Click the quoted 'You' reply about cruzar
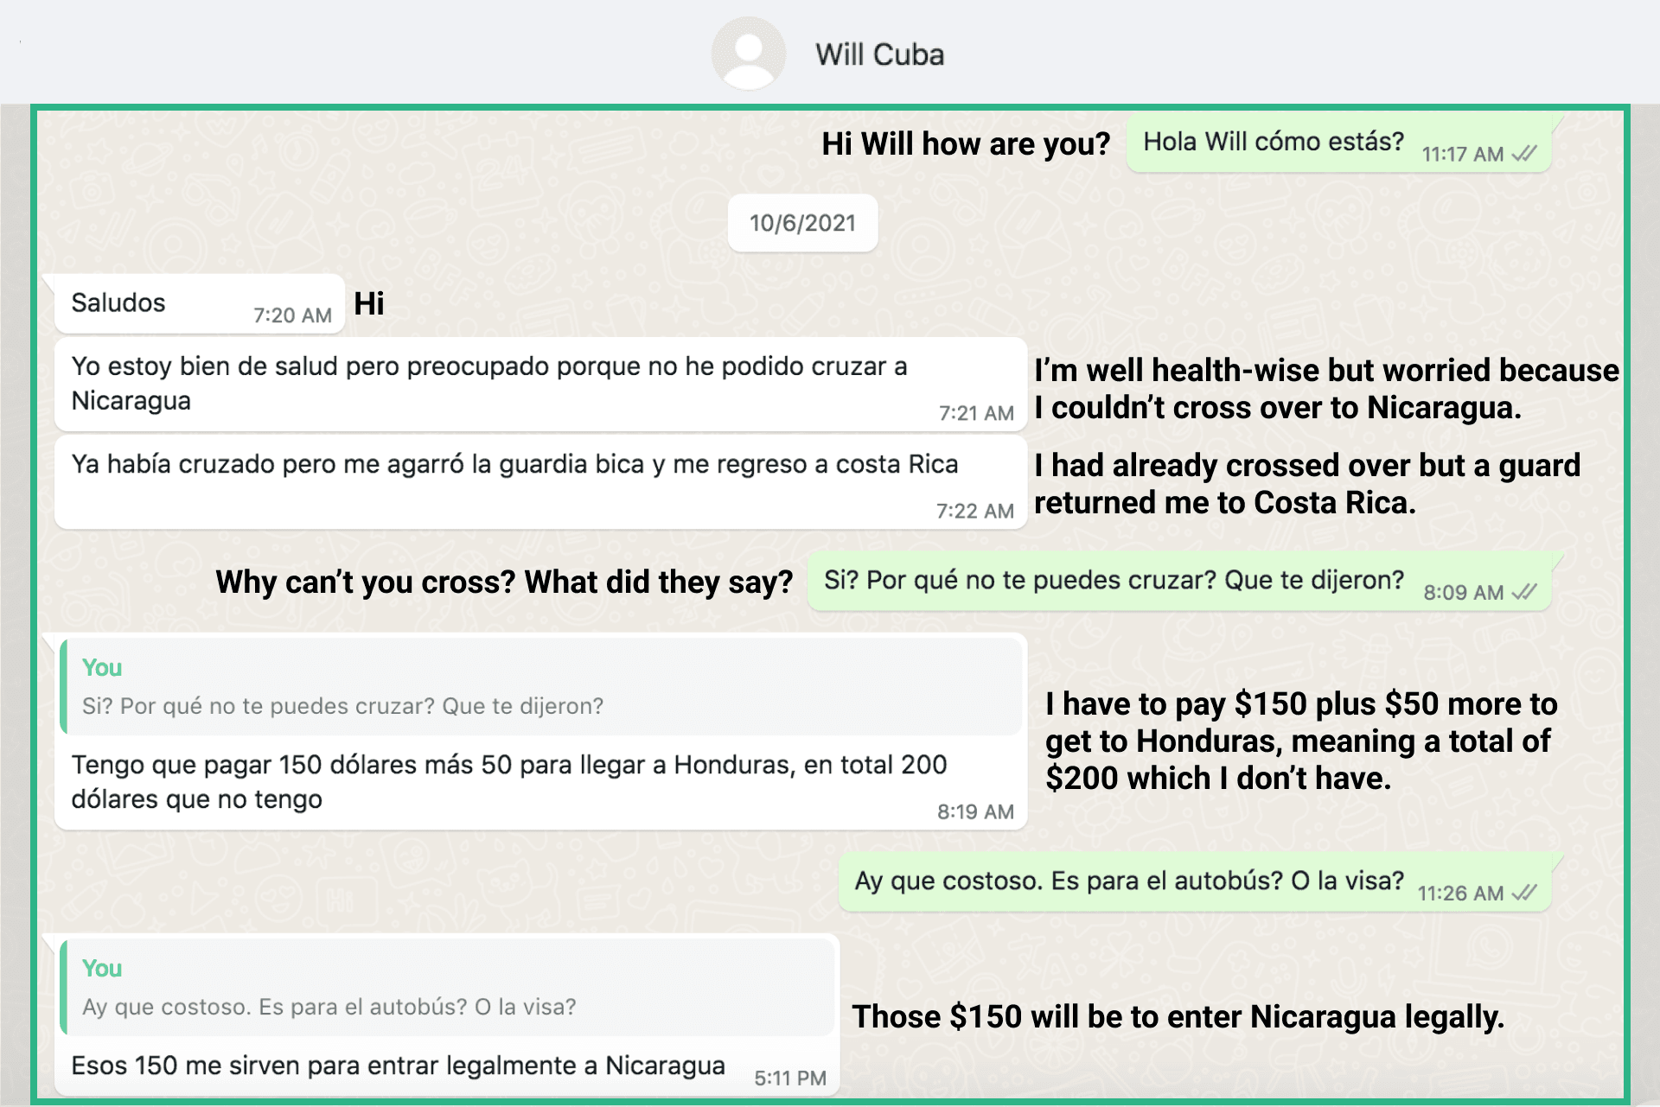This screenshot has width=1660, height=1107. coord(541,687)
